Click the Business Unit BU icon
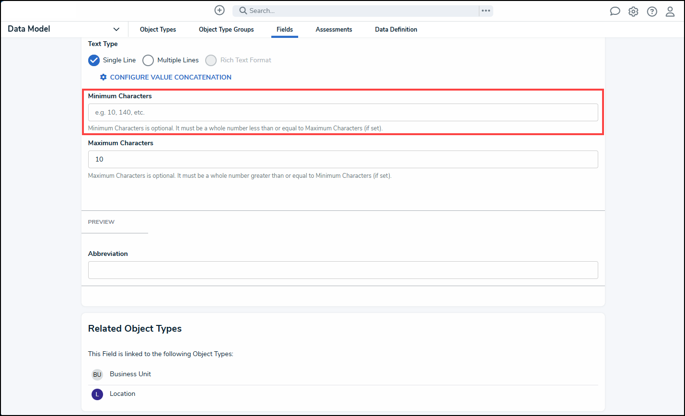Viewport: 685px width, 416px height. 97,374
